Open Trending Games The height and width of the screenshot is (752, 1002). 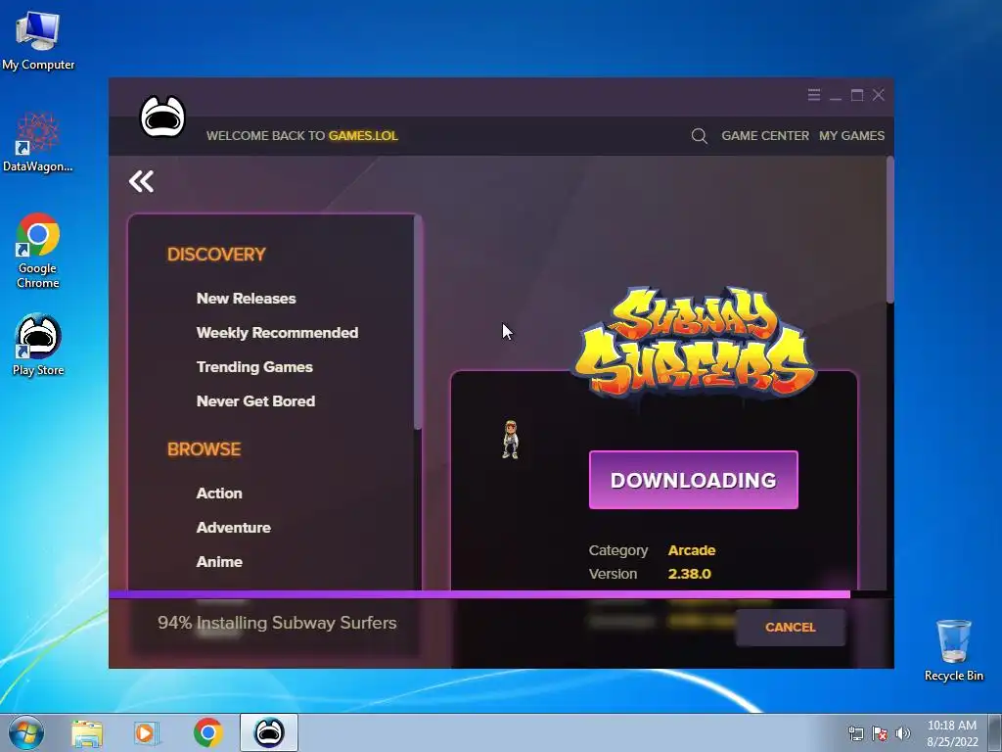click(254, 367)
